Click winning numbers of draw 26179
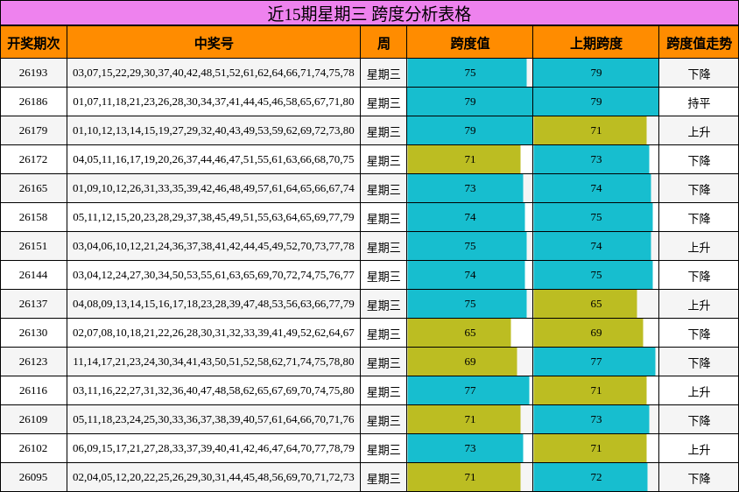 [x=214, y=130]
